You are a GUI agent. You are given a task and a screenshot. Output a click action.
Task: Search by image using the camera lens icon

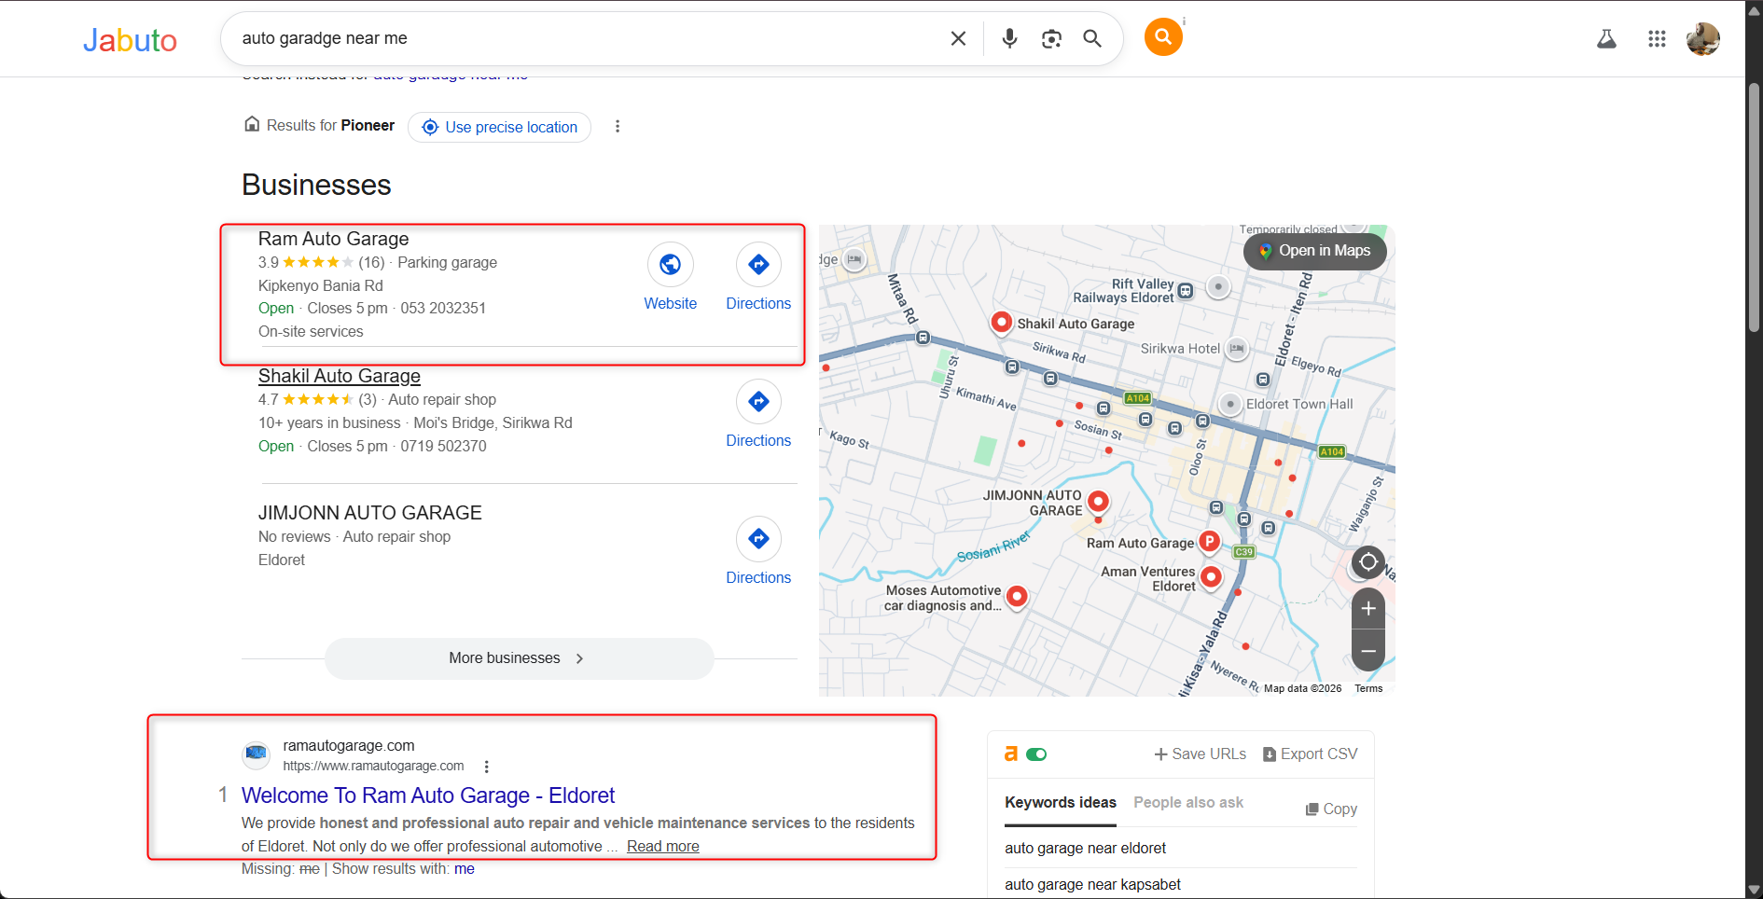1051,38
